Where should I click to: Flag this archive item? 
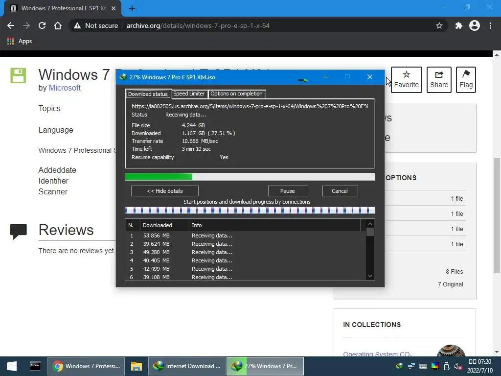(466, 80)
